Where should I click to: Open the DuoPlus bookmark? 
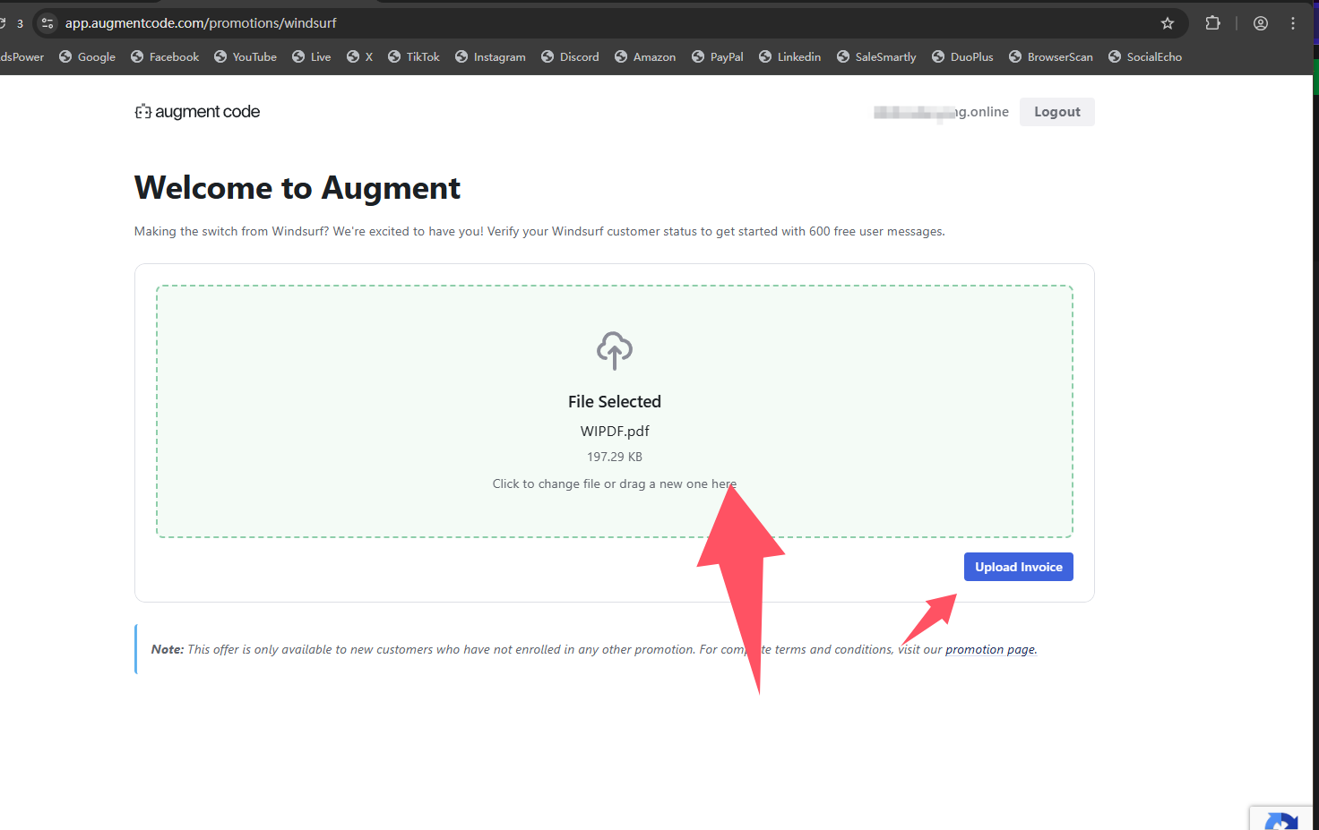[962, 56]
